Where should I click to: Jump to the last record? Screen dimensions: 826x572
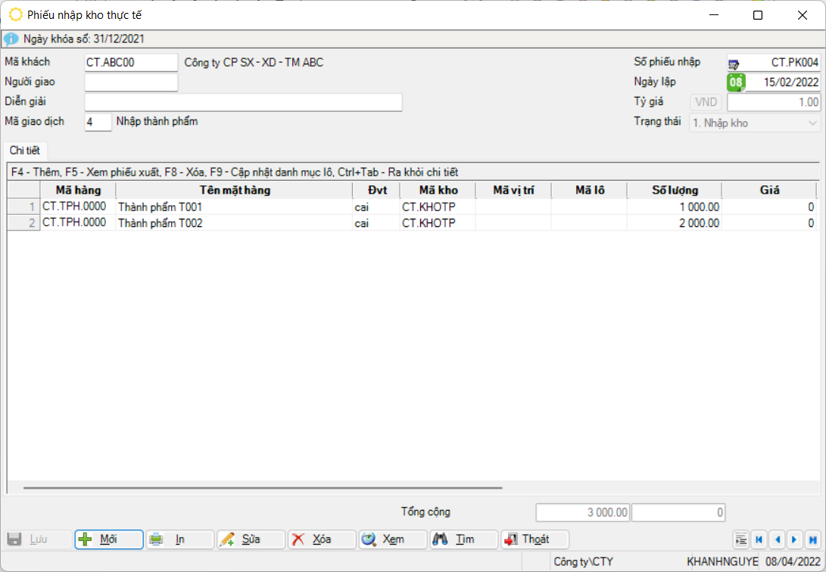812,539
